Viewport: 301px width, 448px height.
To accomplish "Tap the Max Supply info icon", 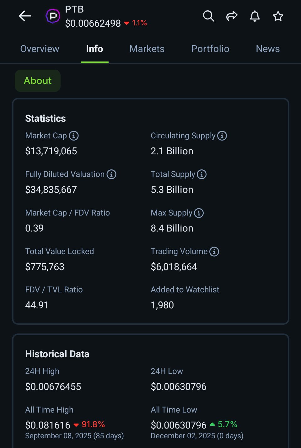I will tap(199, 213).
